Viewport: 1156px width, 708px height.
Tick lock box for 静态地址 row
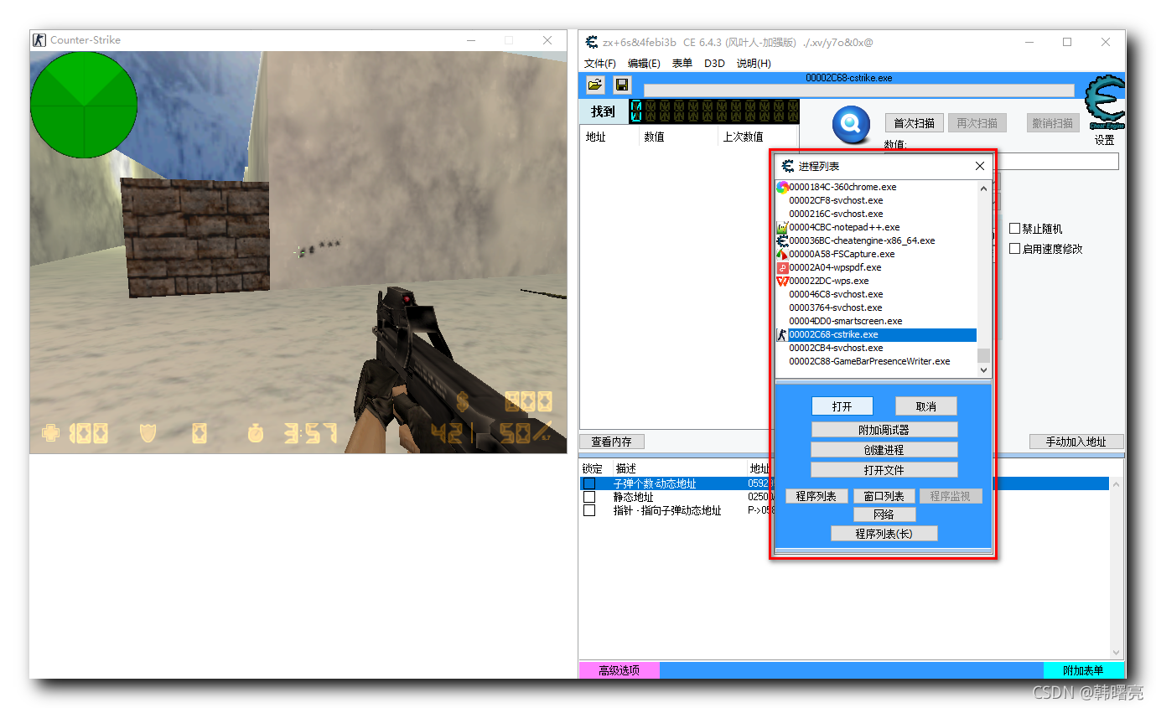click(589, 497)
